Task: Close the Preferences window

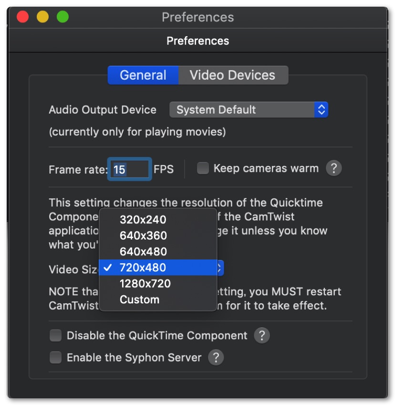Action: [x=22, y=17]
